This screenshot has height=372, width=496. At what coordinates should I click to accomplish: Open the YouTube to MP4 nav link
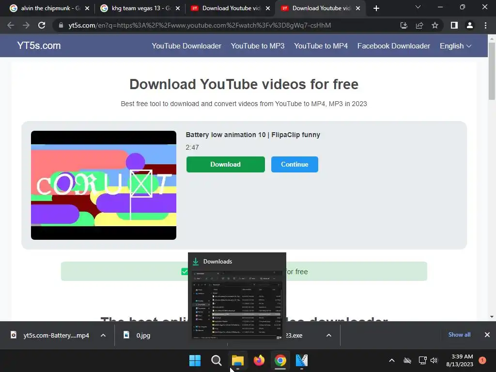point(321,46)
